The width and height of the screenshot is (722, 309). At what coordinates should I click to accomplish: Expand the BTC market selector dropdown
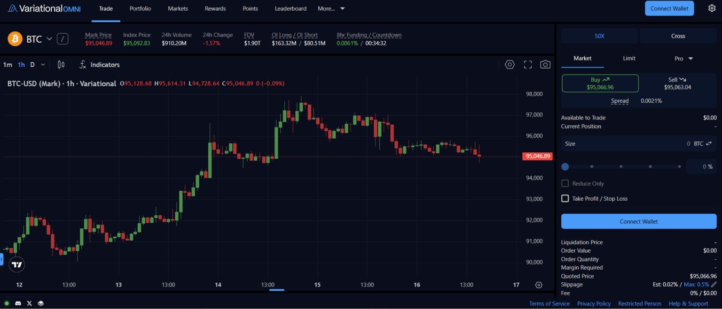[49, 39]
